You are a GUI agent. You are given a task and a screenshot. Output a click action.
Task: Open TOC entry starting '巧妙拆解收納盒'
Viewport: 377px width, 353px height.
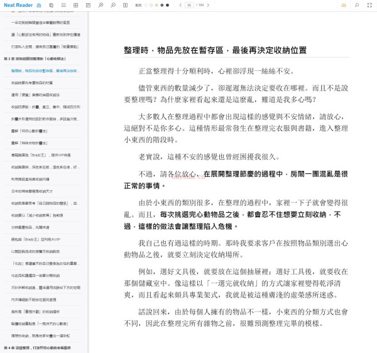pyautogui.click(x=46, y=288)
